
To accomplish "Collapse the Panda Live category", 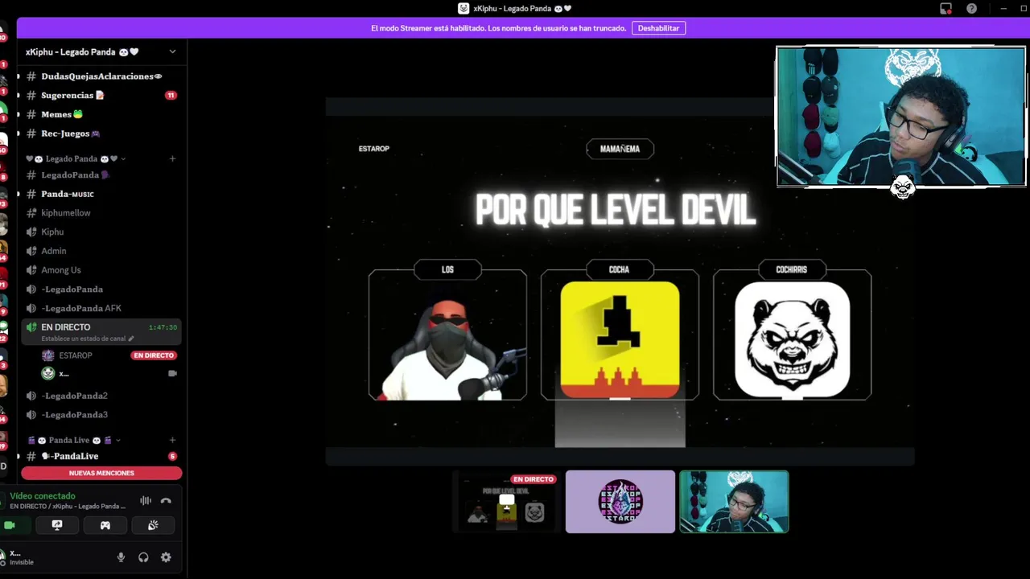I will 74,441.
